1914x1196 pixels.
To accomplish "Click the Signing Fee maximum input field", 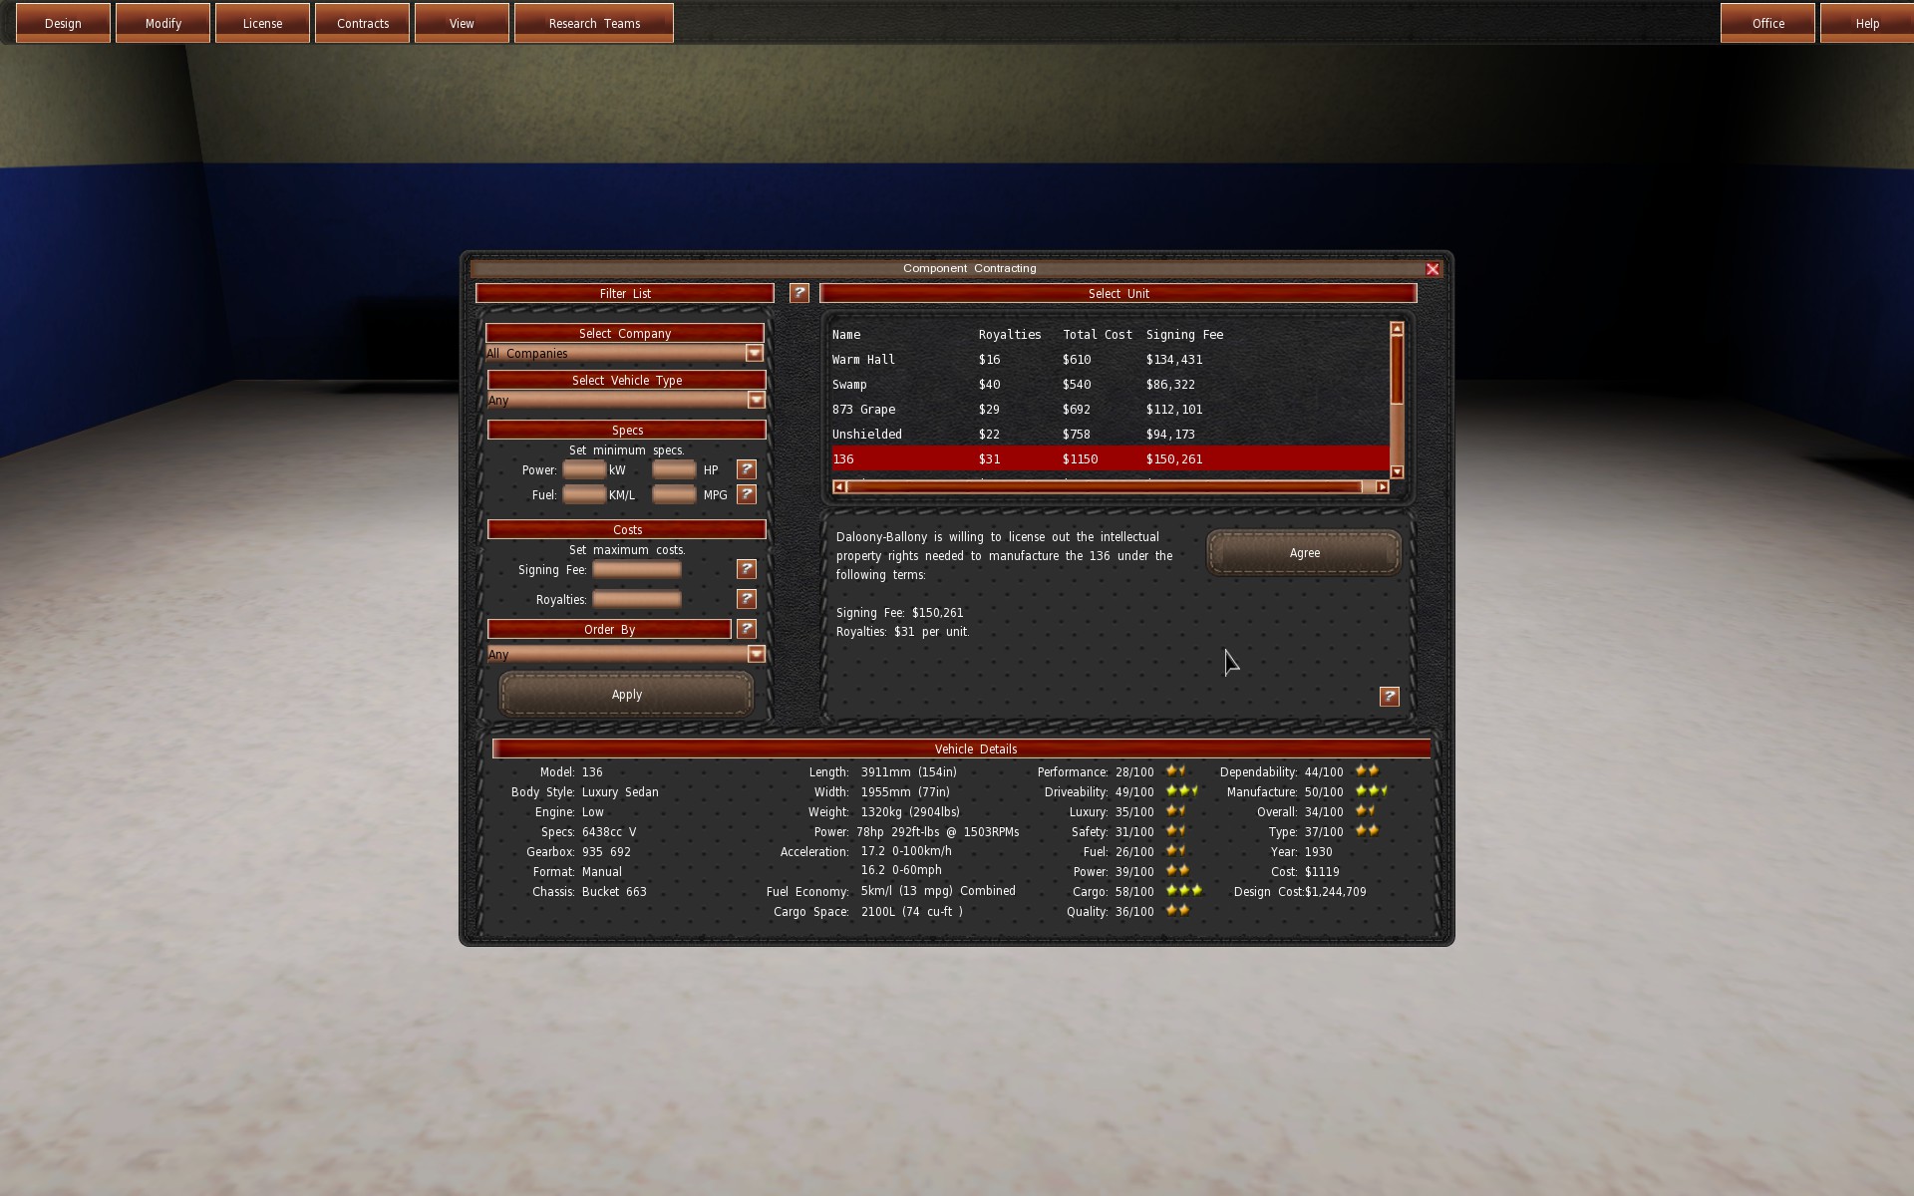I will (636, 569).
